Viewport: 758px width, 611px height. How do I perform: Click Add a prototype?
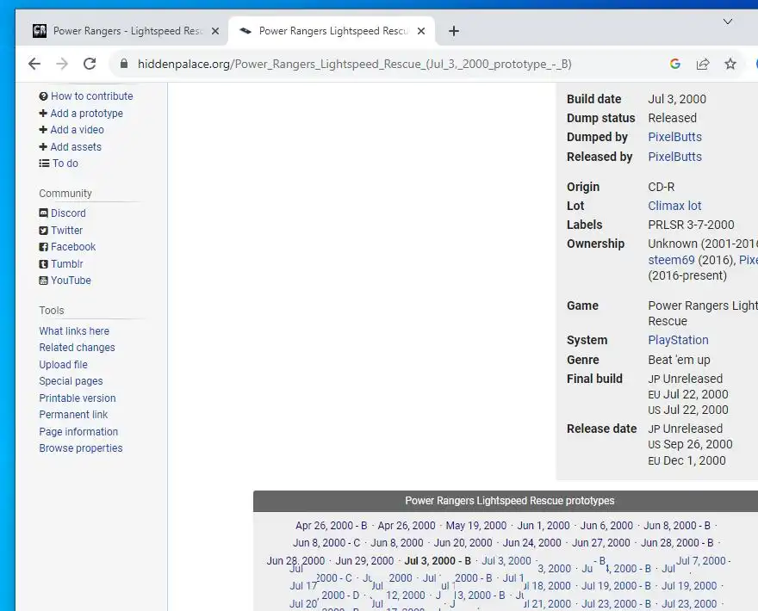point(86,113)
